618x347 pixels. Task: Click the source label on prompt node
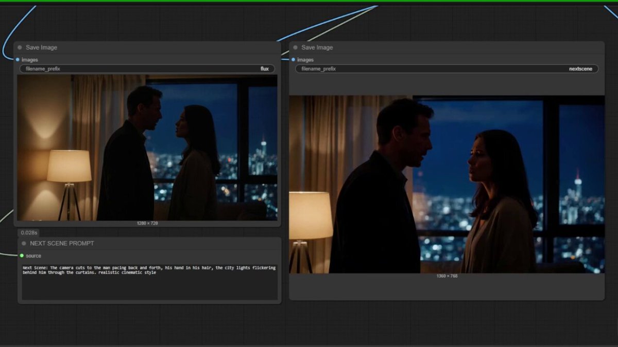coord(33,255)
